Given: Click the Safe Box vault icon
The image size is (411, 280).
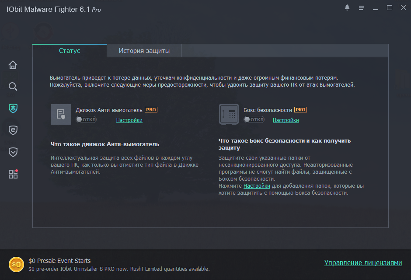Looking at the screenshot, I should tap(229, 114).
